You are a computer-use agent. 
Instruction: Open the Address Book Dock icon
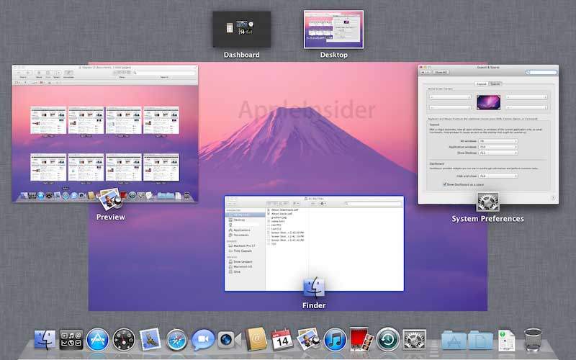click(x=255, y=339)
